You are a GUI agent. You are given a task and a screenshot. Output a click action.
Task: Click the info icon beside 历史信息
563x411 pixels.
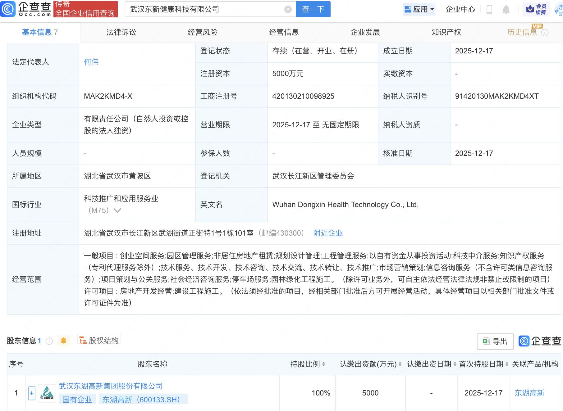click(545, 33)
